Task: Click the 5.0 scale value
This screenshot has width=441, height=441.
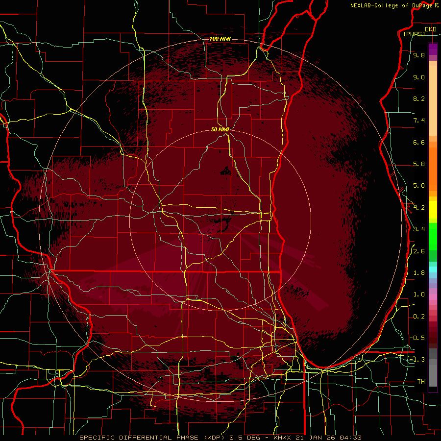Action: click(x=419, y=186)
